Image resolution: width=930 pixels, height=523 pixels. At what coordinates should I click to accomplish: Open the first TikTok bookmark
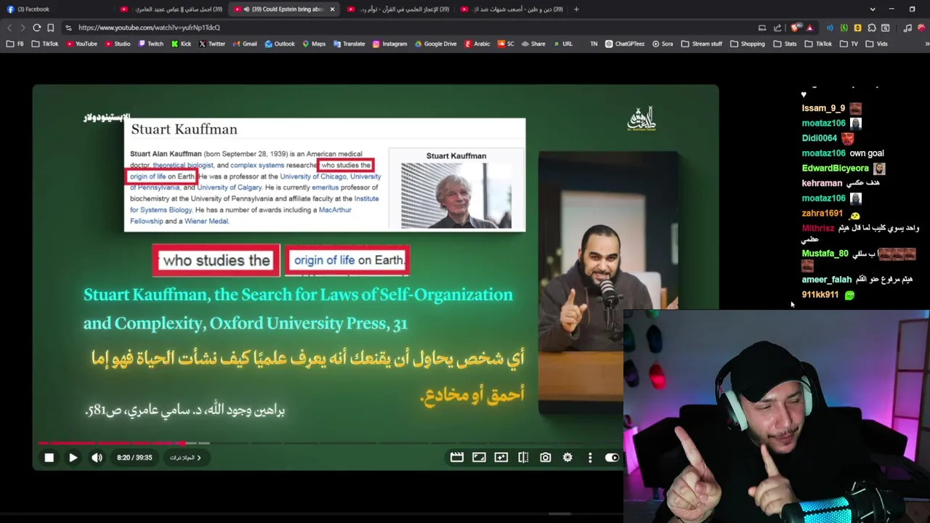[x=45, y=44]
